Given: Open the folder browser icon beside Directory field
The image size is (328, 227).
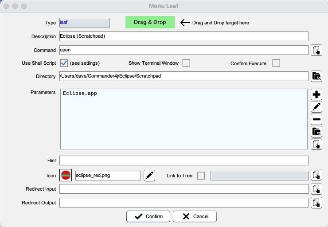Looking at the screenshot, I should click(x=316, y=76).
